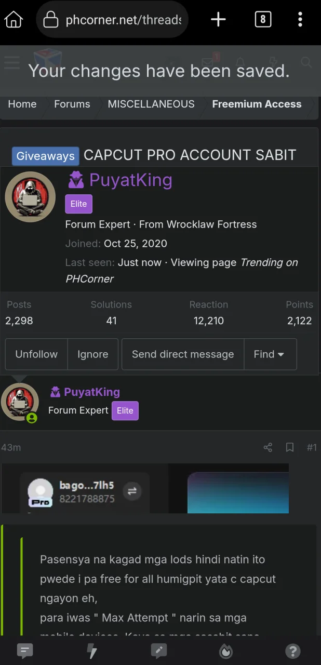Open the chat bubble icon in bottom bar
Image resolution: width=321 pixels, height=665 pixels.
[25, 651]
